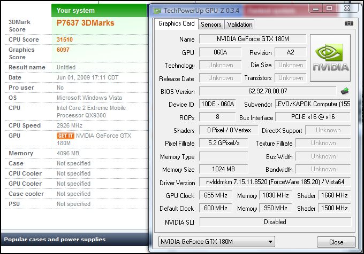Click the Technology Unknown field
364x254 pixels.
pyautogui.click(x=221, y=65)
